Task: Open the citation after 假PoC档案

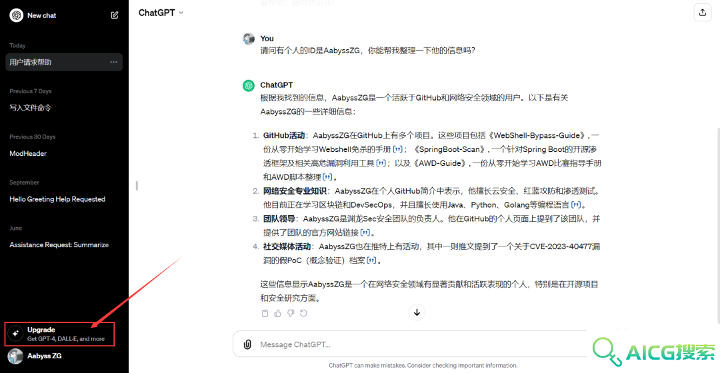Action: pyautogui.click(x=372, y=260)
